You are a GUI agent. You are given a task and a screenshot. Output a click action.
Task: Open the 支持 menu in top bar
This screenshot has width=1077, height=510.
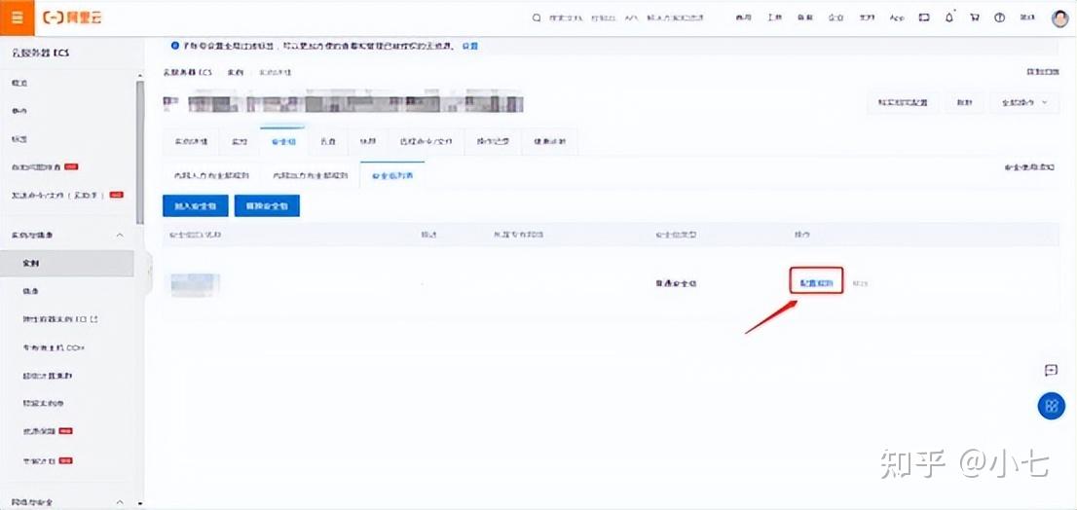pos(866,18)
